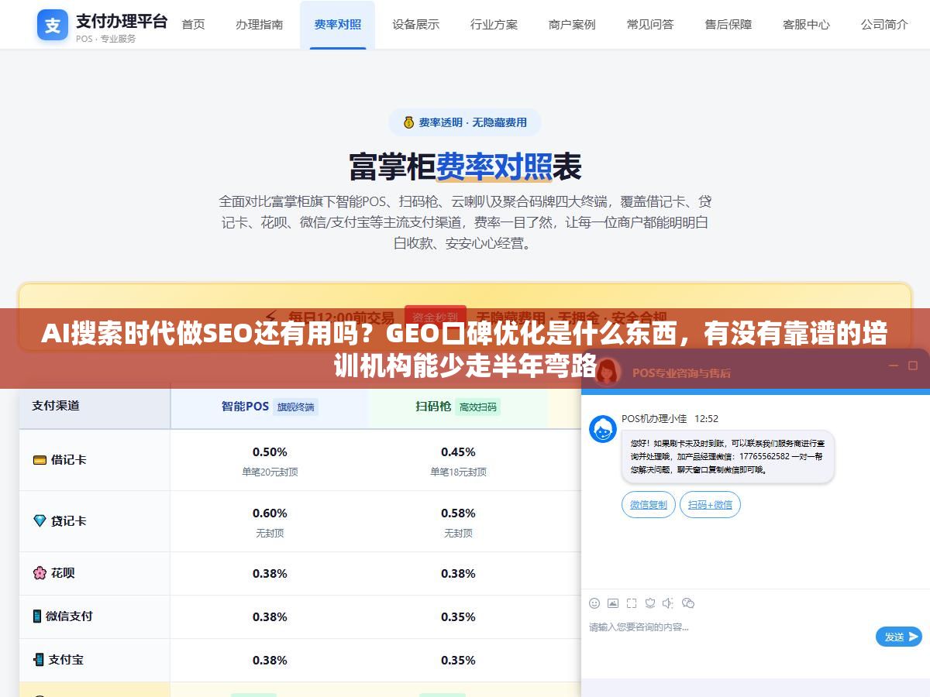Click the money bag icon in 费率透明 badge
The width and height of the screenshot is (930, 697).
click(408, 122)
